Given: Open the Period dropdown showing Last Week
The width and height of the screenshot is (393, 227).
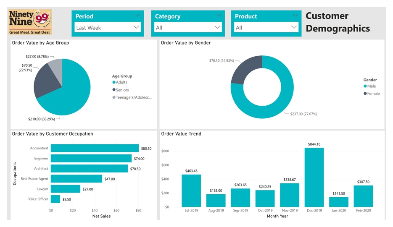Looking at the screenshot, I should 107,27.
